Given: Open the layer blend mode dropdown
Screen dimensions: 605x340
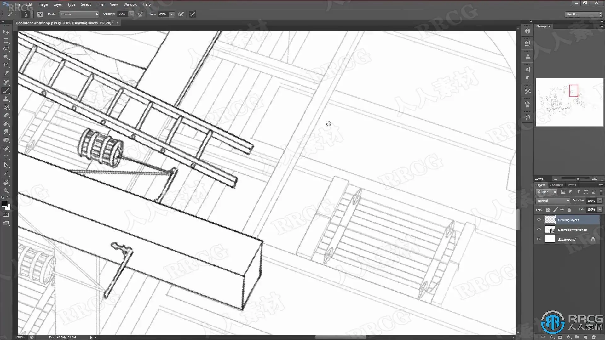Looking at the screenshot, I should [x=553, y=201].
